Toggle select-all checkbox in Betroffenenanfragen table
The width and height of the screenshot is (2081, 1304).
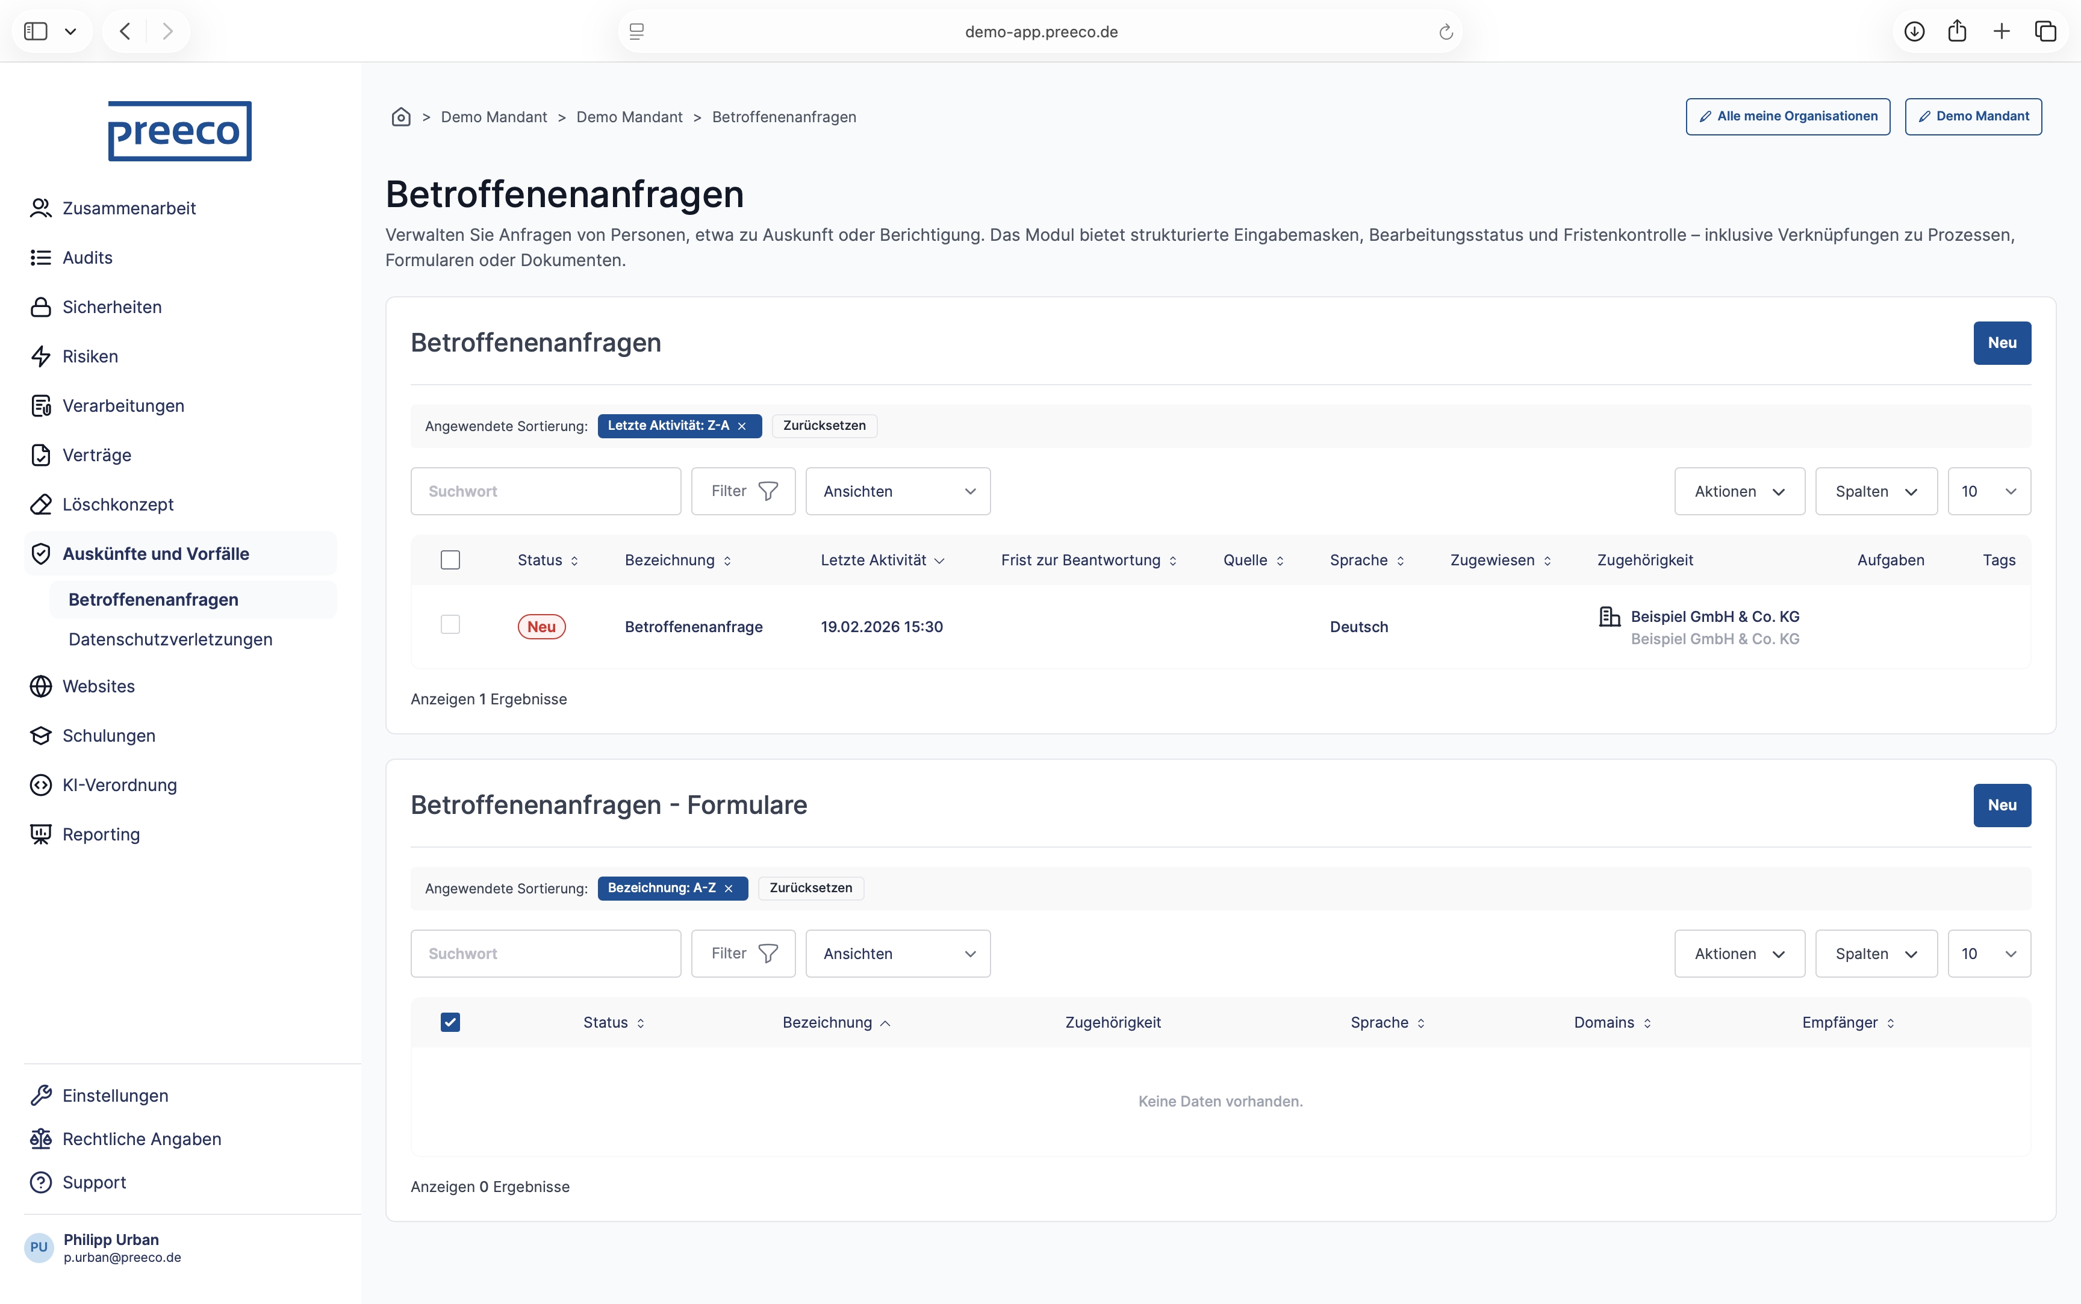click(450, 560)
